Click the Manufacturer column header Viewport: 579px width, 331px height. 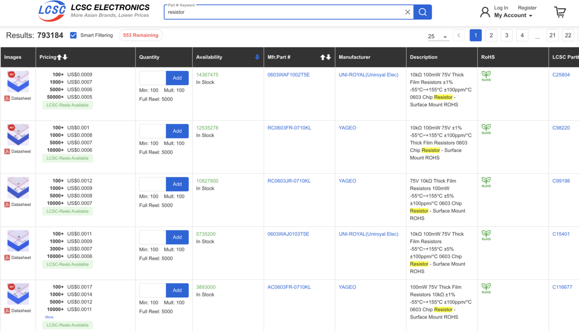354,57
